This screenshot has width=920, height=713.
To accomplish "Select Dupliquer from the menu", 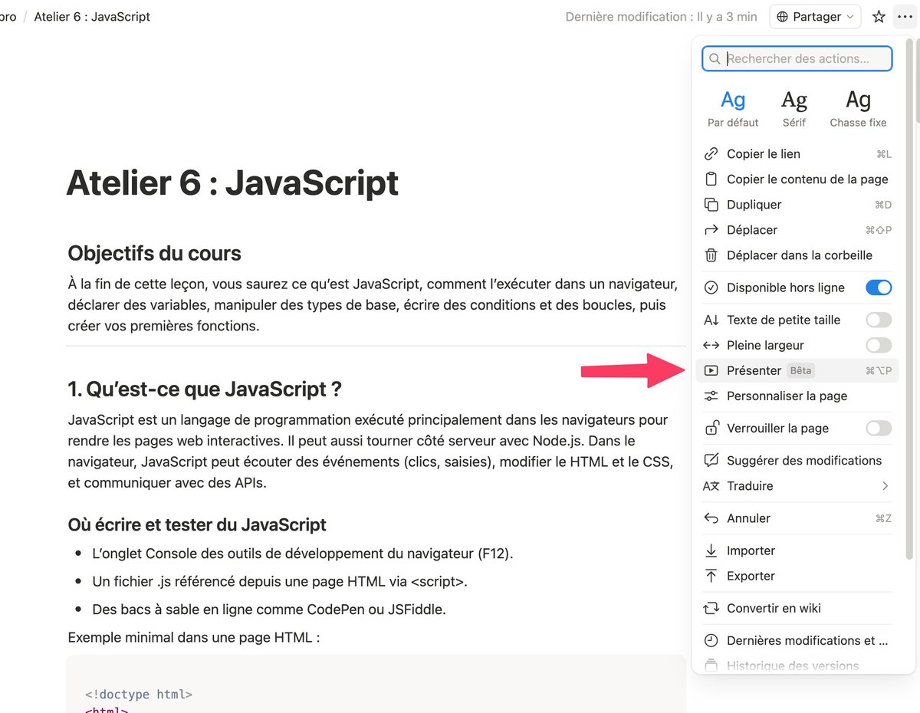I will click(x=797, y=205).
